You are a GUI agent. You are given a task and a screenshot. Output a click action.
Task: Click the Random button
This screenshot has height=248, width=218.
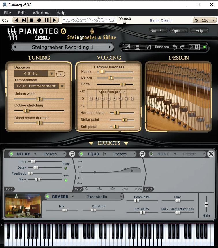pos(162,47)
